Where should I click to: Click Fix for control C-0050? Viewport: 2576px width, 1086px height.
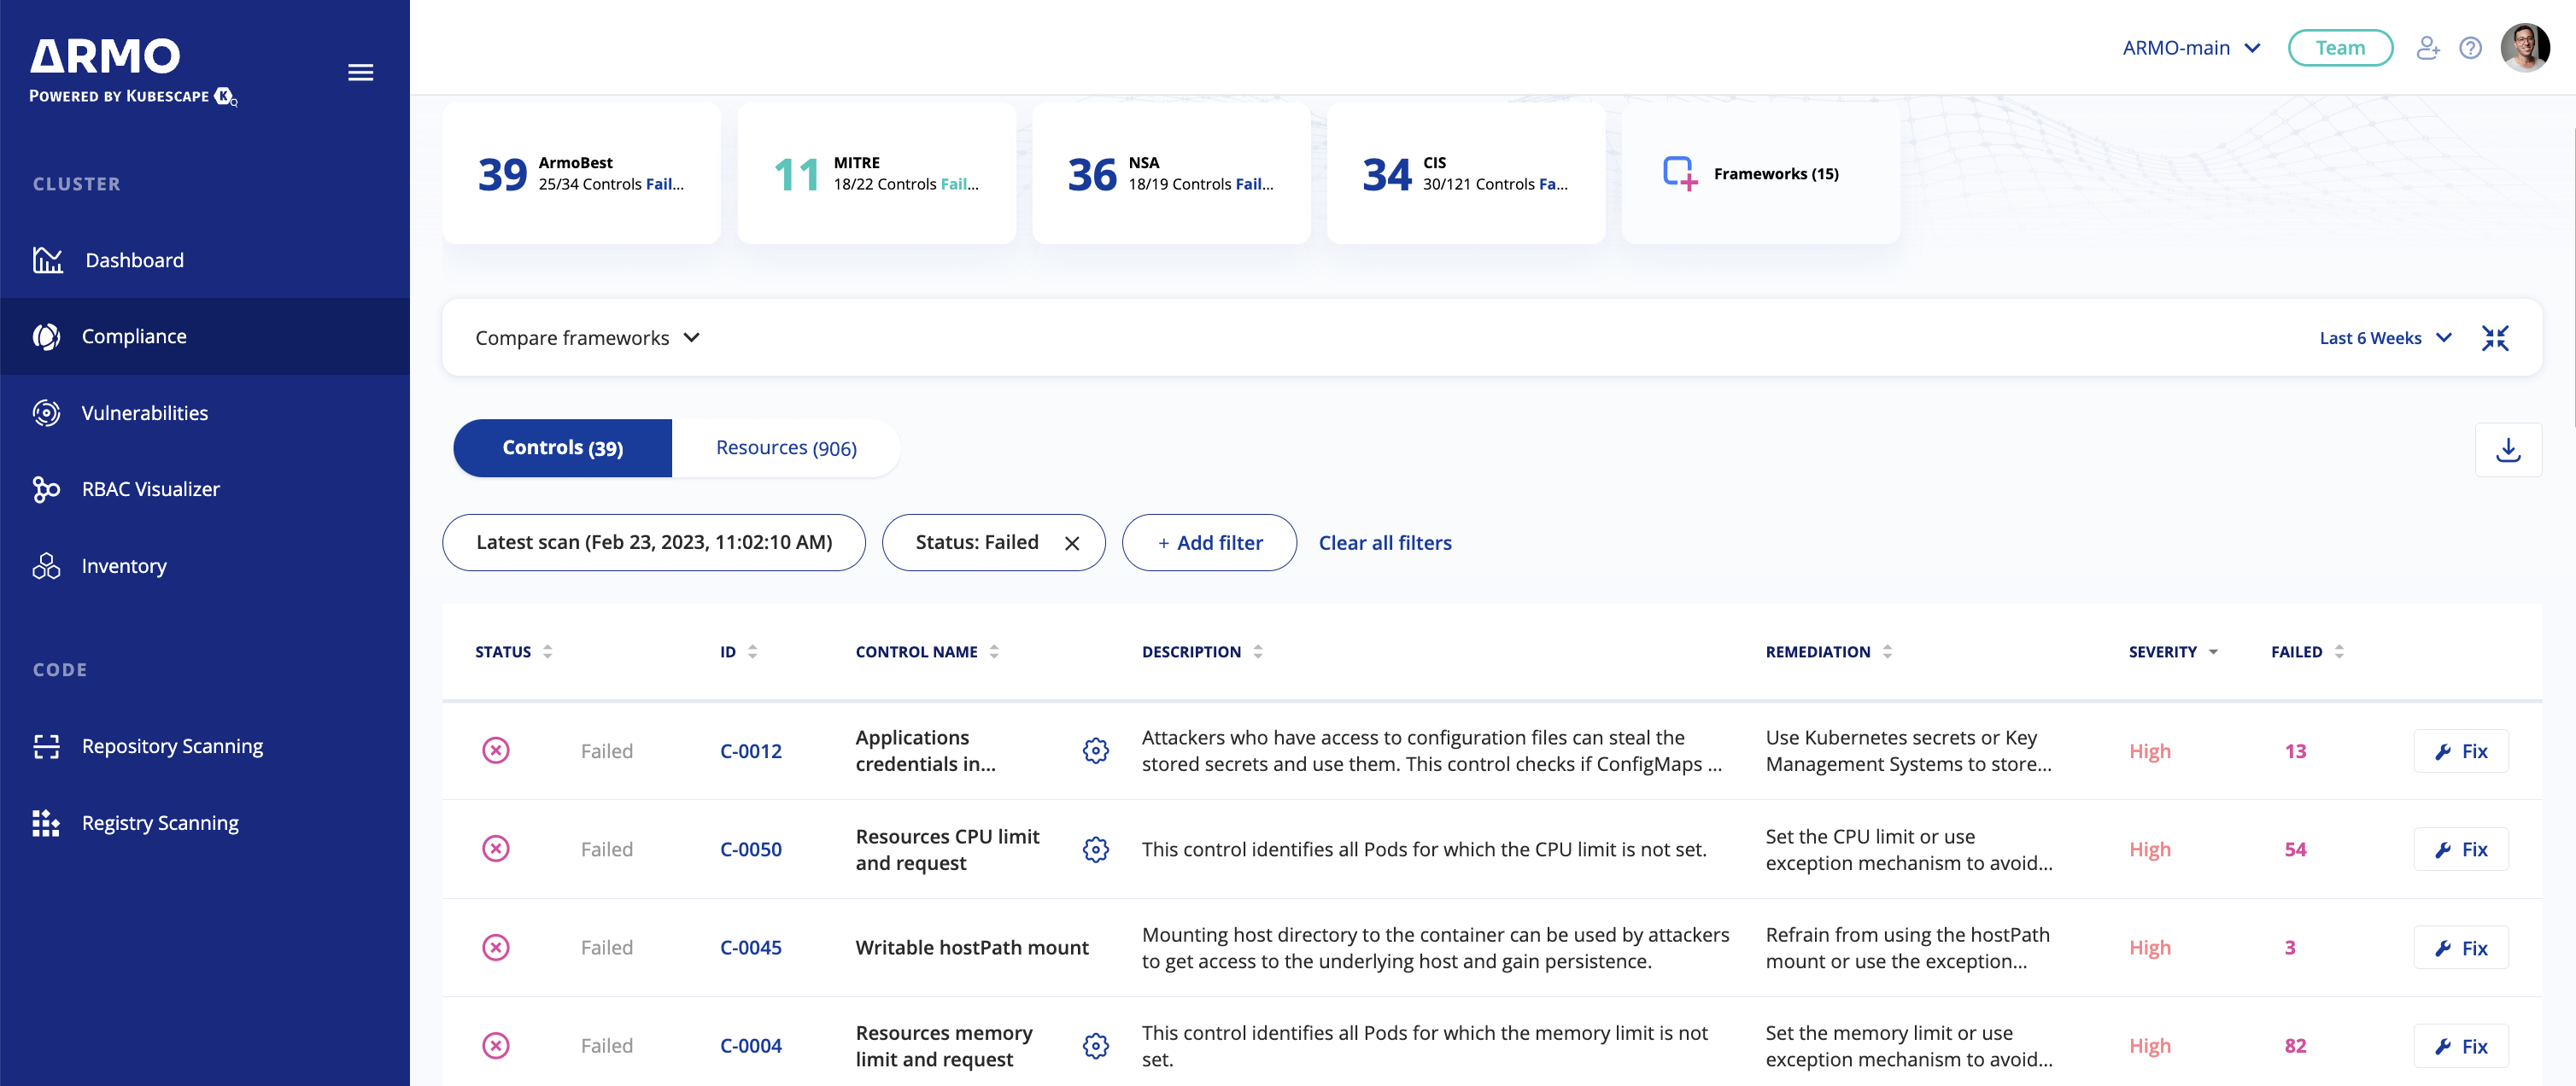pyautogui.click(x=2461, y=849)
